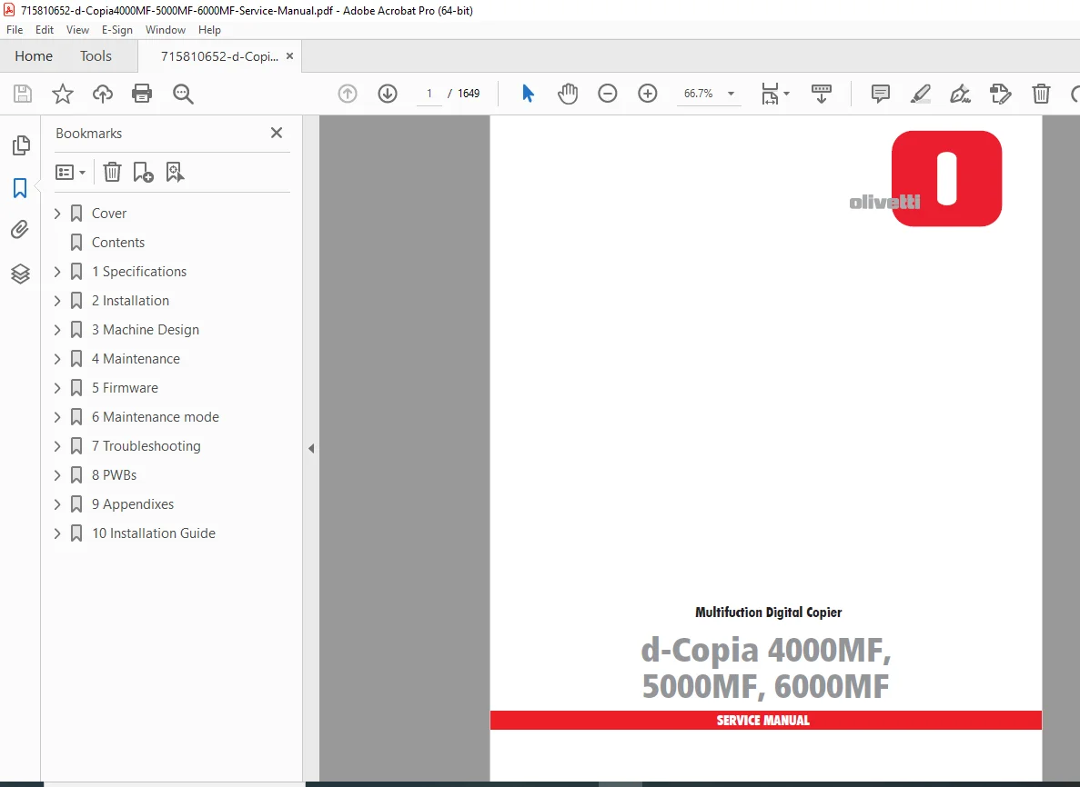The width and height of the screenshot is (1080, 787).
Task: Add a sticky note comment
Action: tap(880, 94)
